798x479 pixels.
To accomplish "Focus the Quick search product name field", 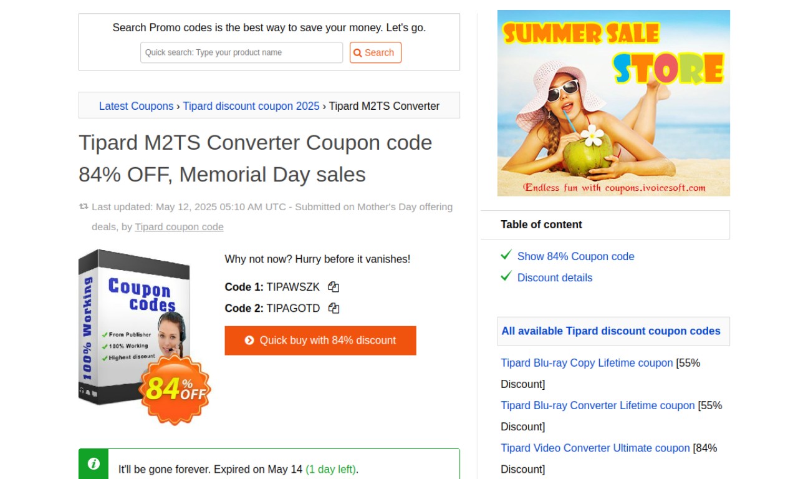I will click(x=242, y=52).
